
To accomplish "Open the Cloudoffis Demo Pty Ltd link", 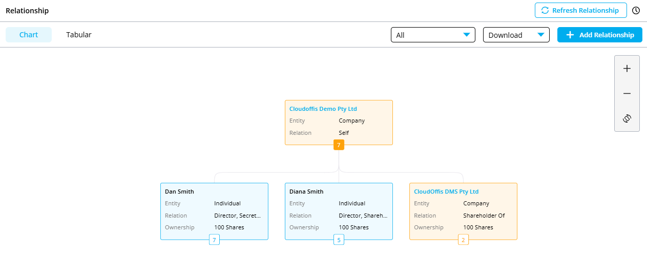I will [323, 109].
